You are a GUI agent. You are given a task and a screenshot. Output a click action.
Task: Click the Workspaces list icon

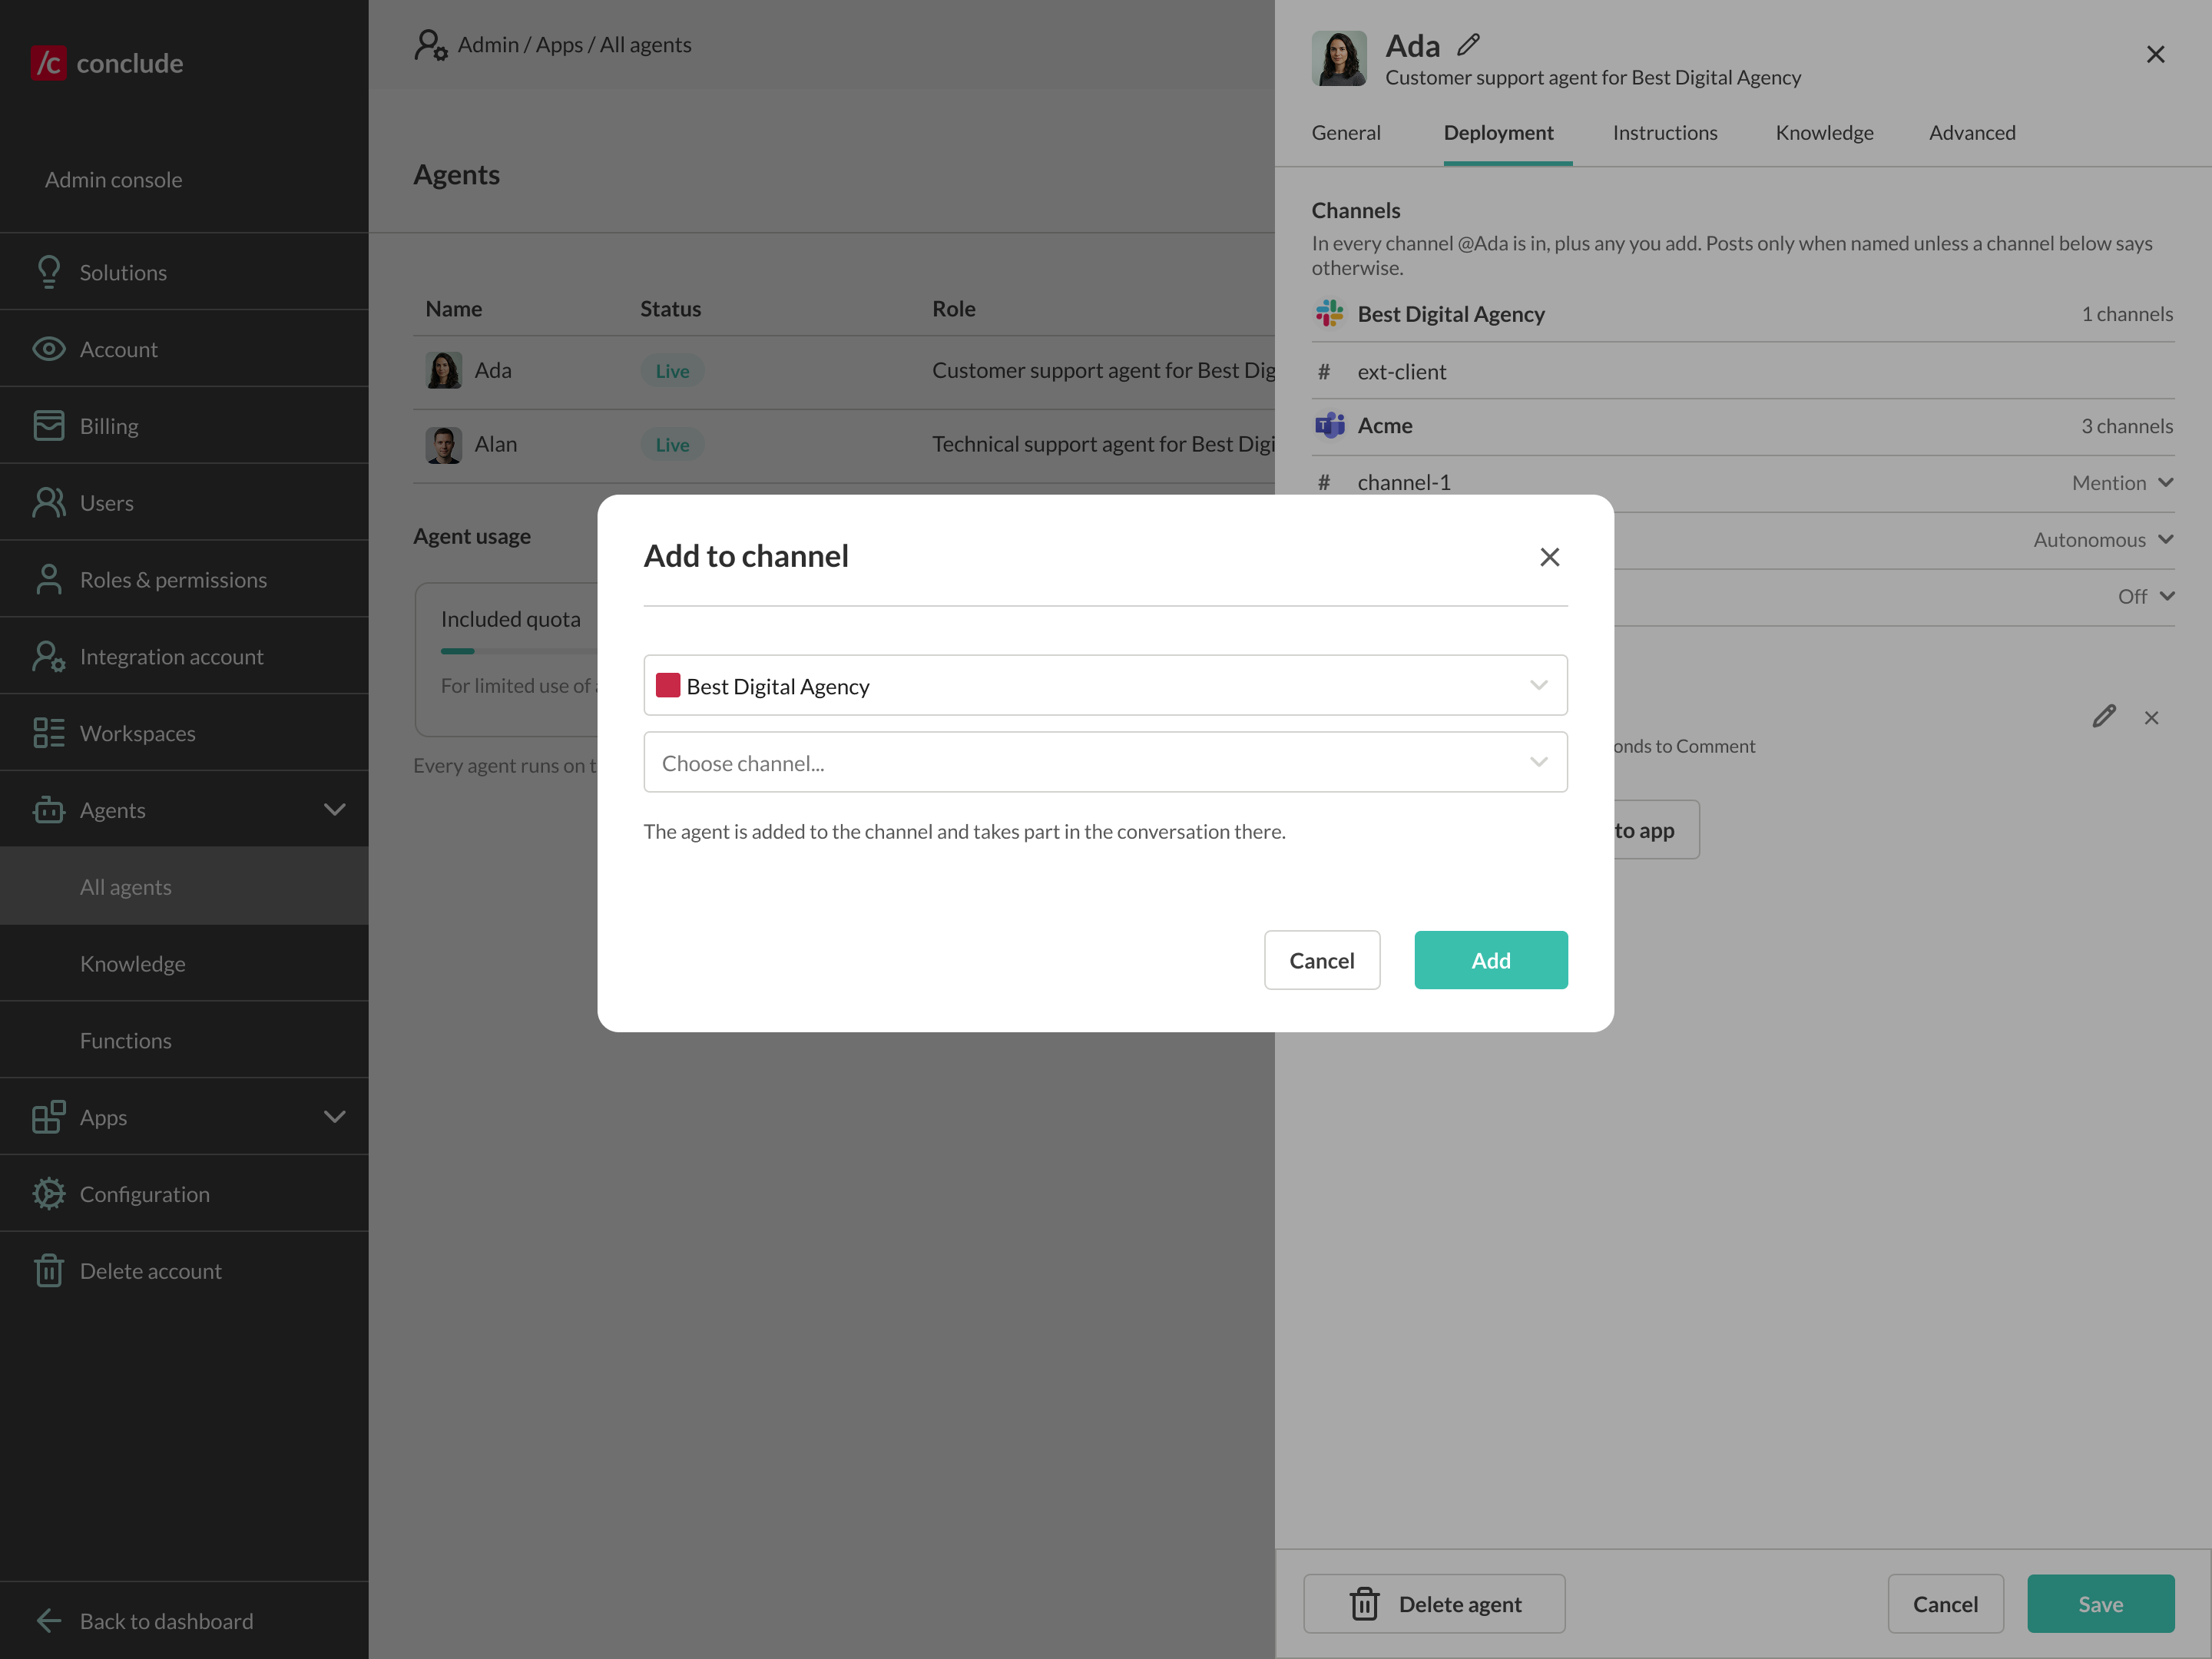point(48,733)
